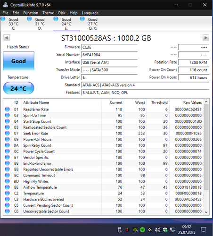Click the Interface field USB (Serial ATA)
Viewport: 213px width, 236px height.
(109, 62)
